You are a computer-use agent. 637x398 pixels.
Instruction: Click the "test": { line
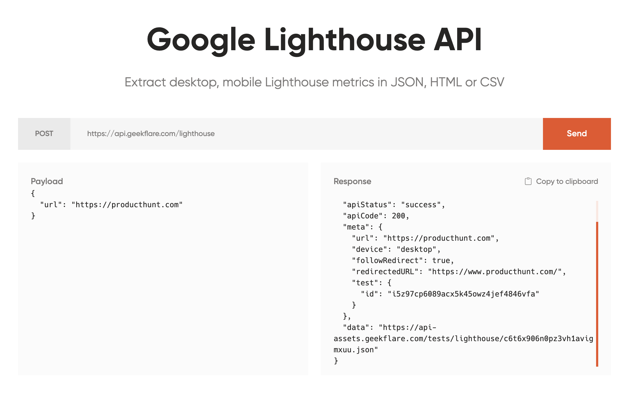coord(372,283)
